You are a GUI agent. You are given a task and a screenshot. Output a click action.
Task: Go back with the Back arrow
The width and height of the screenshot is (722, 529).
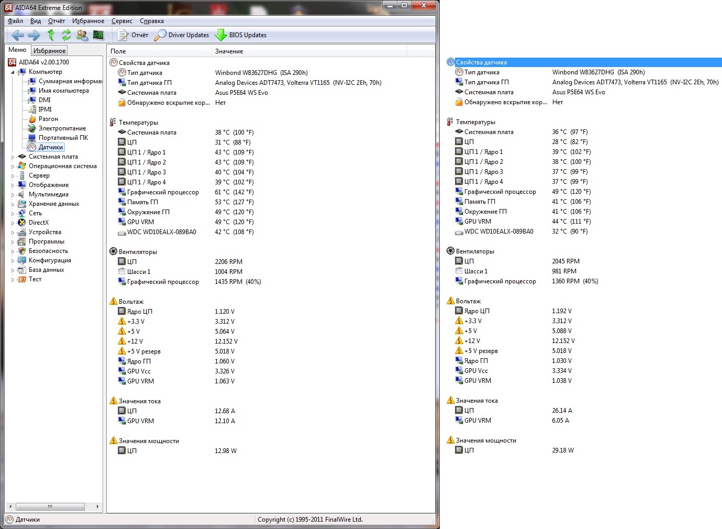pyautogui.click(x=18, y=35)
